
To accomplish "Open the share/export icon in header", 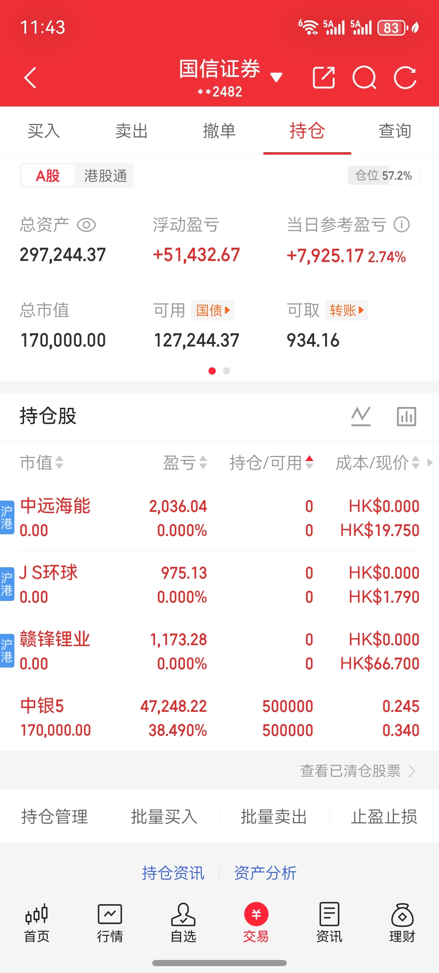I will [x=324, y=78].
